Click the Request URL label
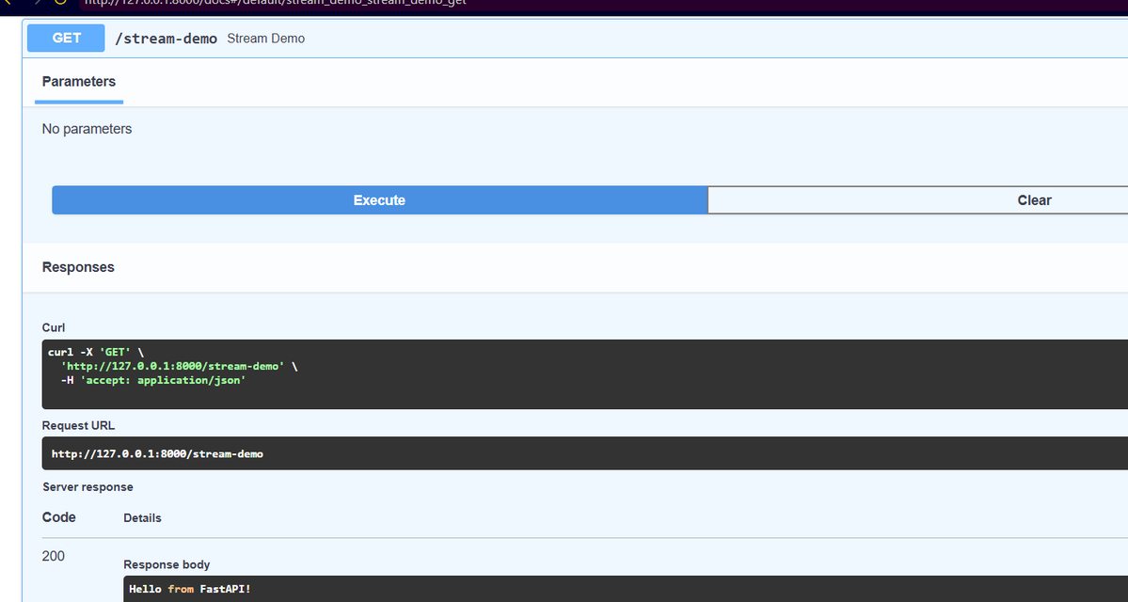Viewport: 1128px width, 602px height. coord(78,426)
